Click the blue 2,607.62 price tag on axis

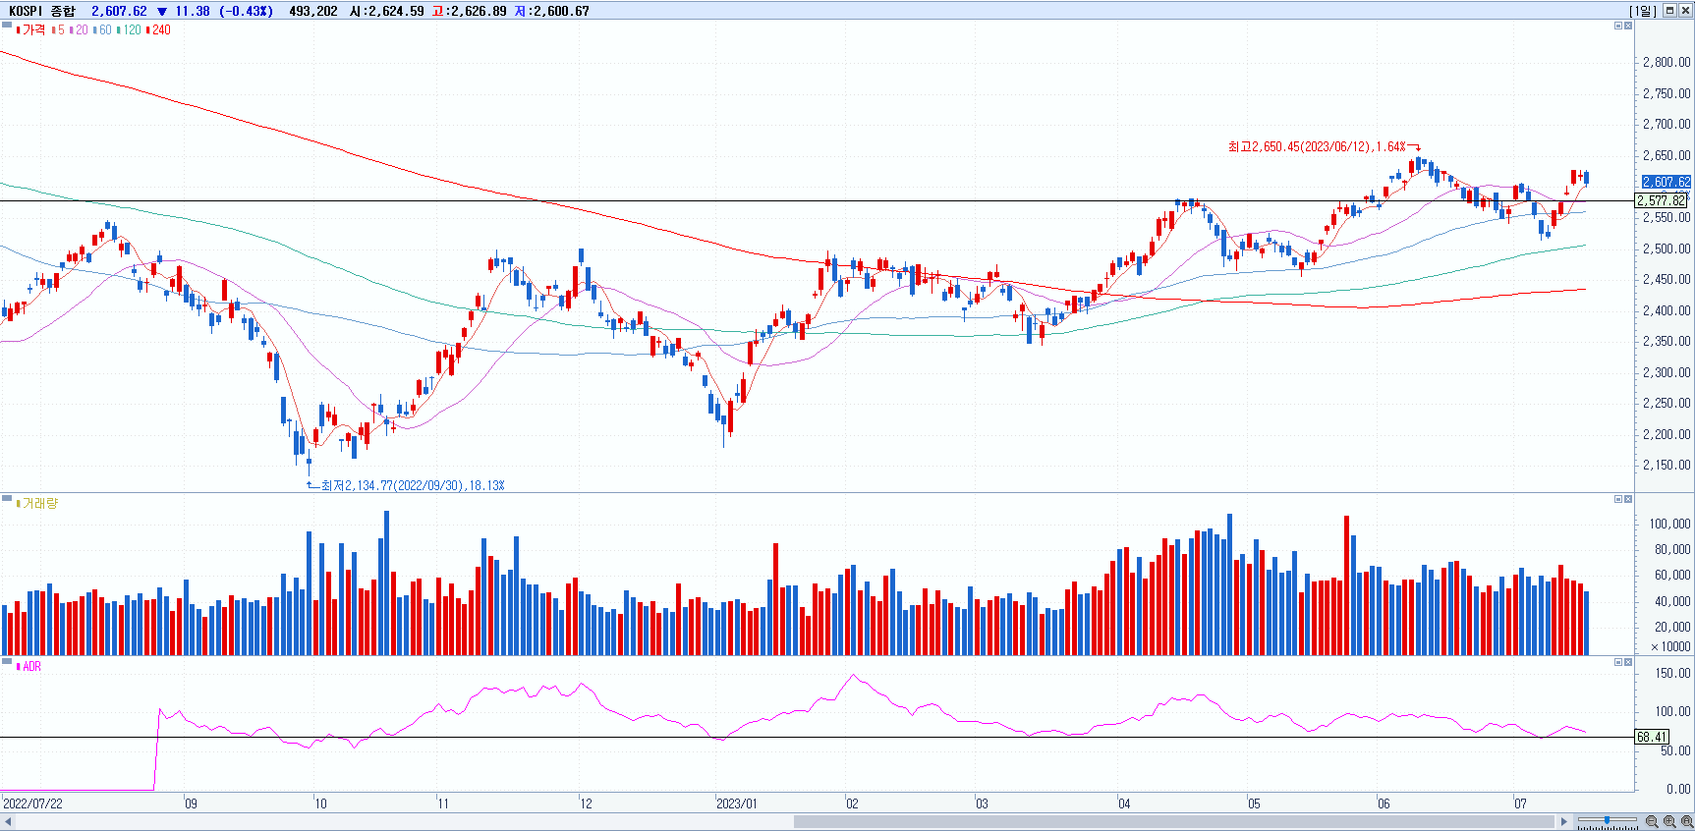(1667, 182)
